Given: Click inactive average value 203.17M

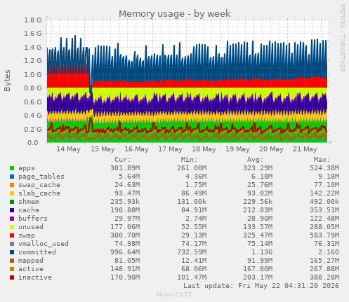Looking at the screenshot, I should [x=258, y=277].
